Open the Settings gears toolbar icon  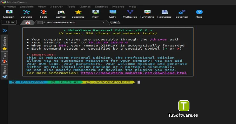coord(182,14)
